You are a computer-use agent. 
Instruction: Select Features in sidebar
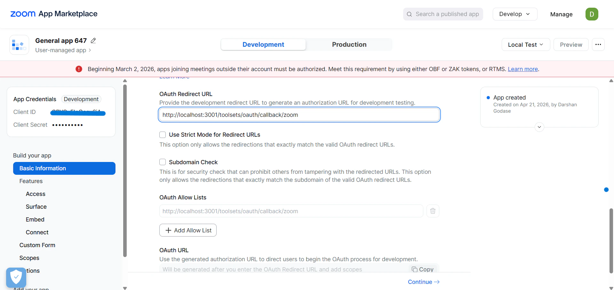(31, 181)
